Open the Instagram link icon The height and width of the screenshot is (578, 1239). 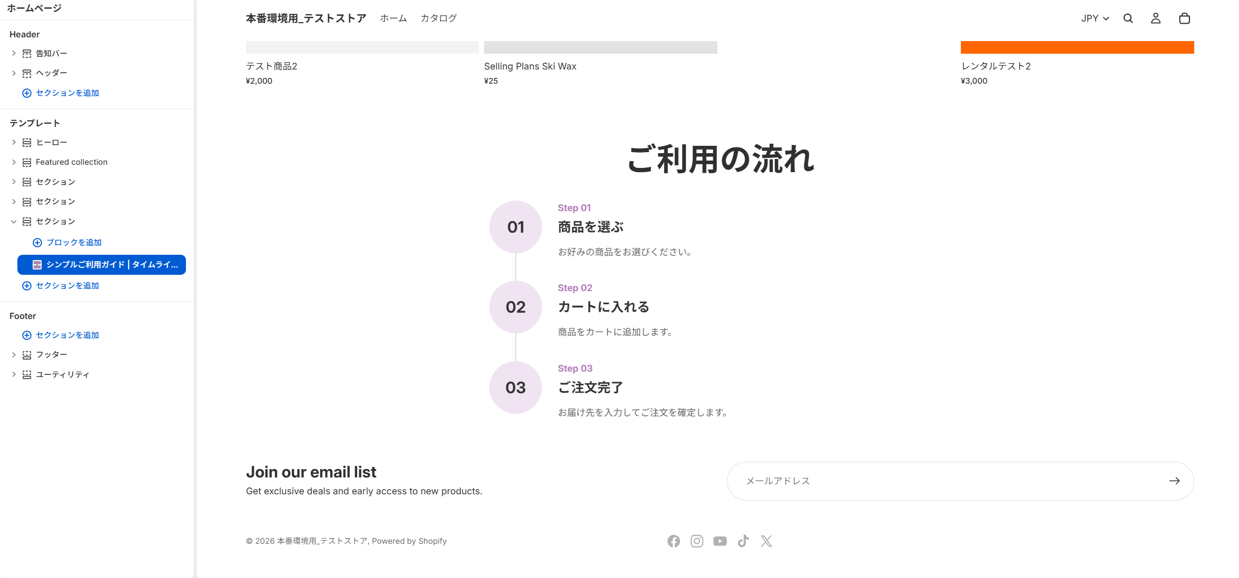pos(697,541)
